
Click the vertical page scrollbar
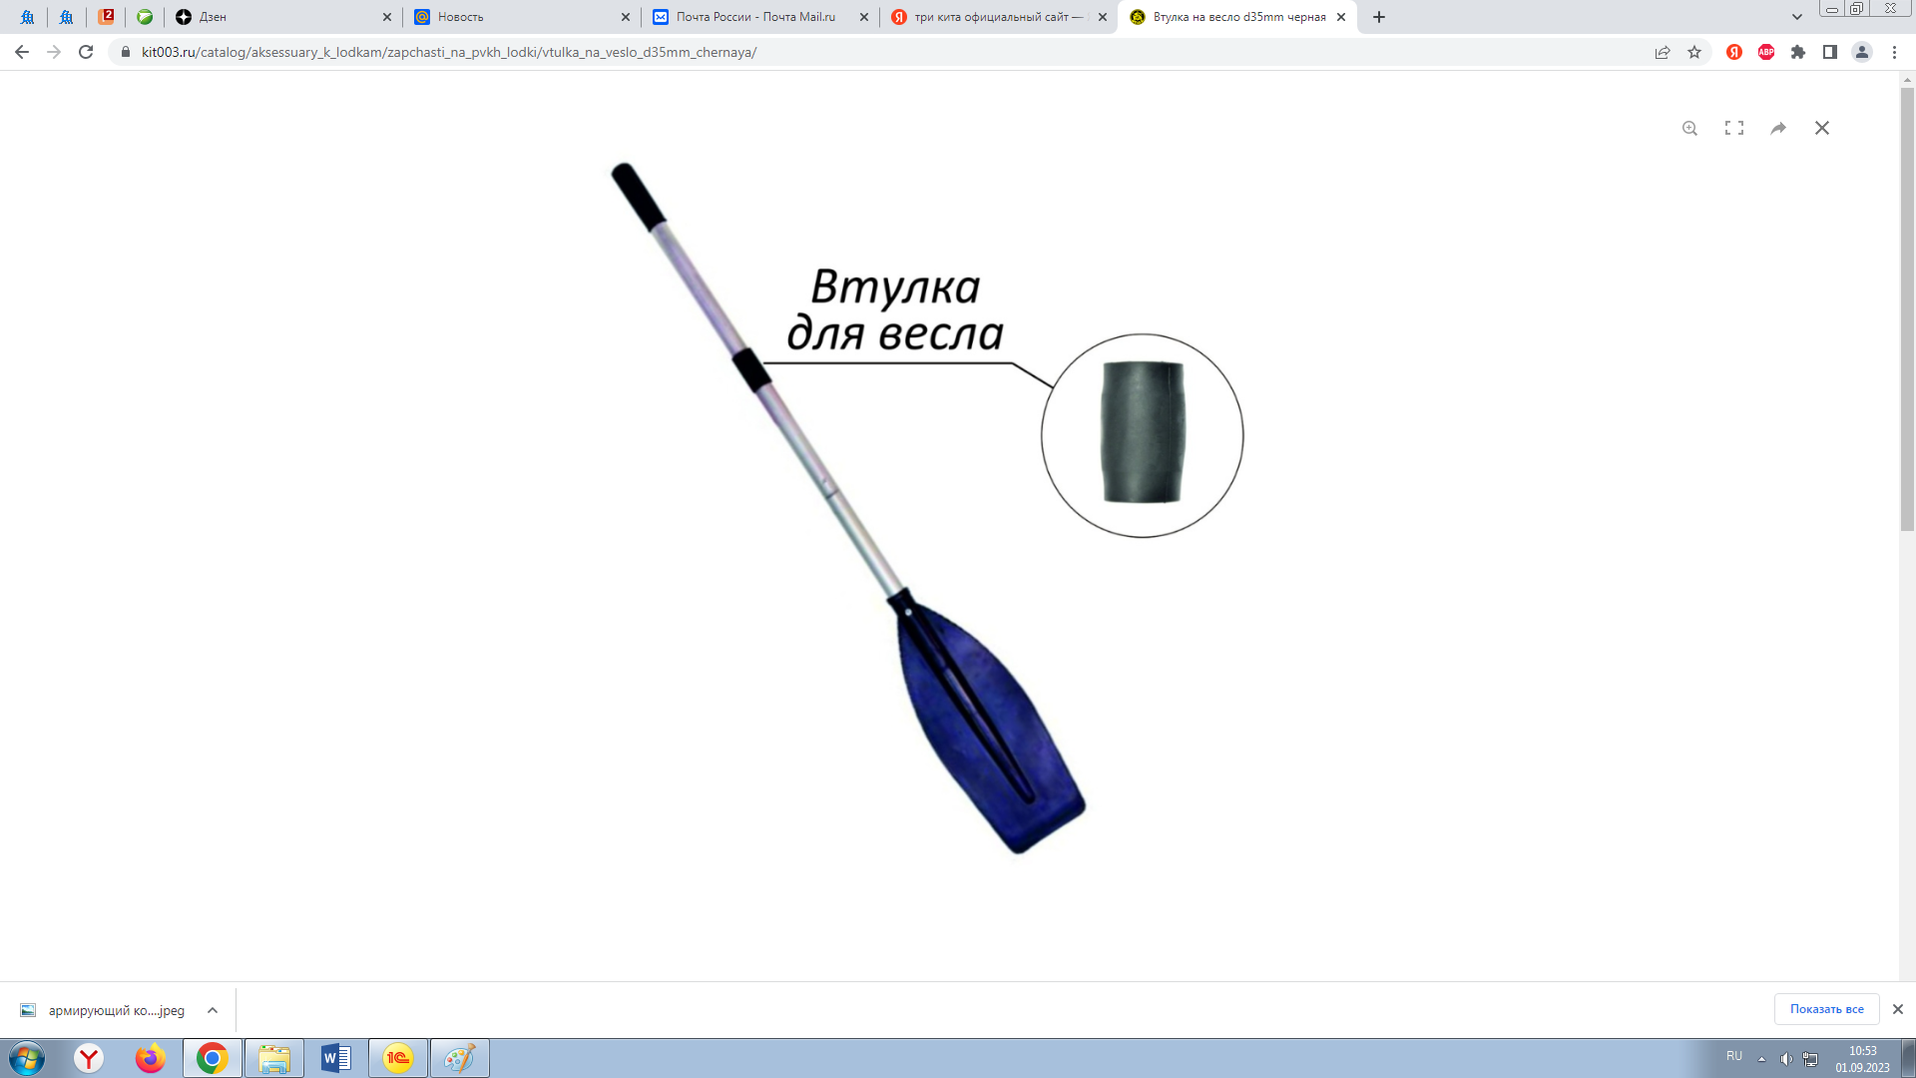[1907, 309]
